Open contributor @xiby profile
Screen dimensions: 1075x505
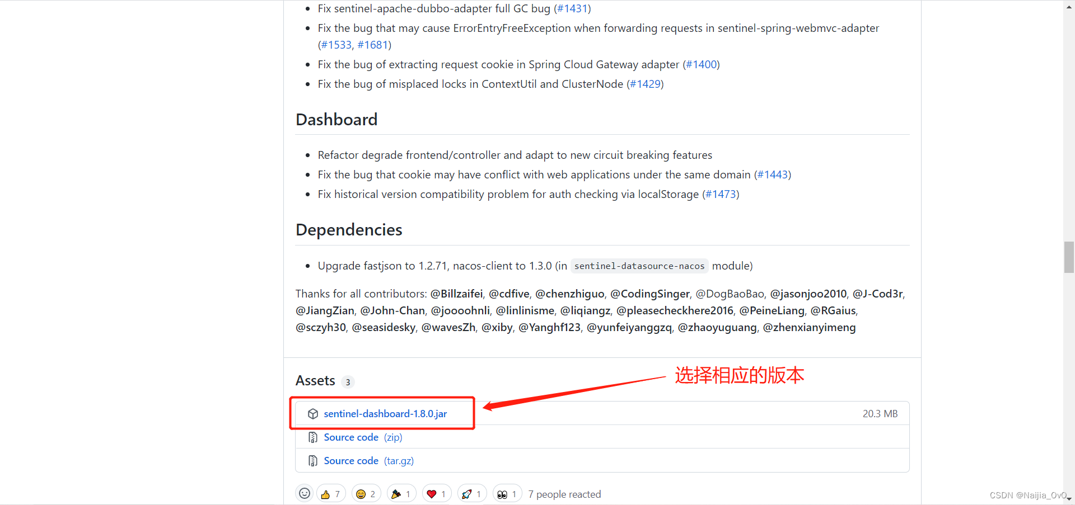pos(497,327)
